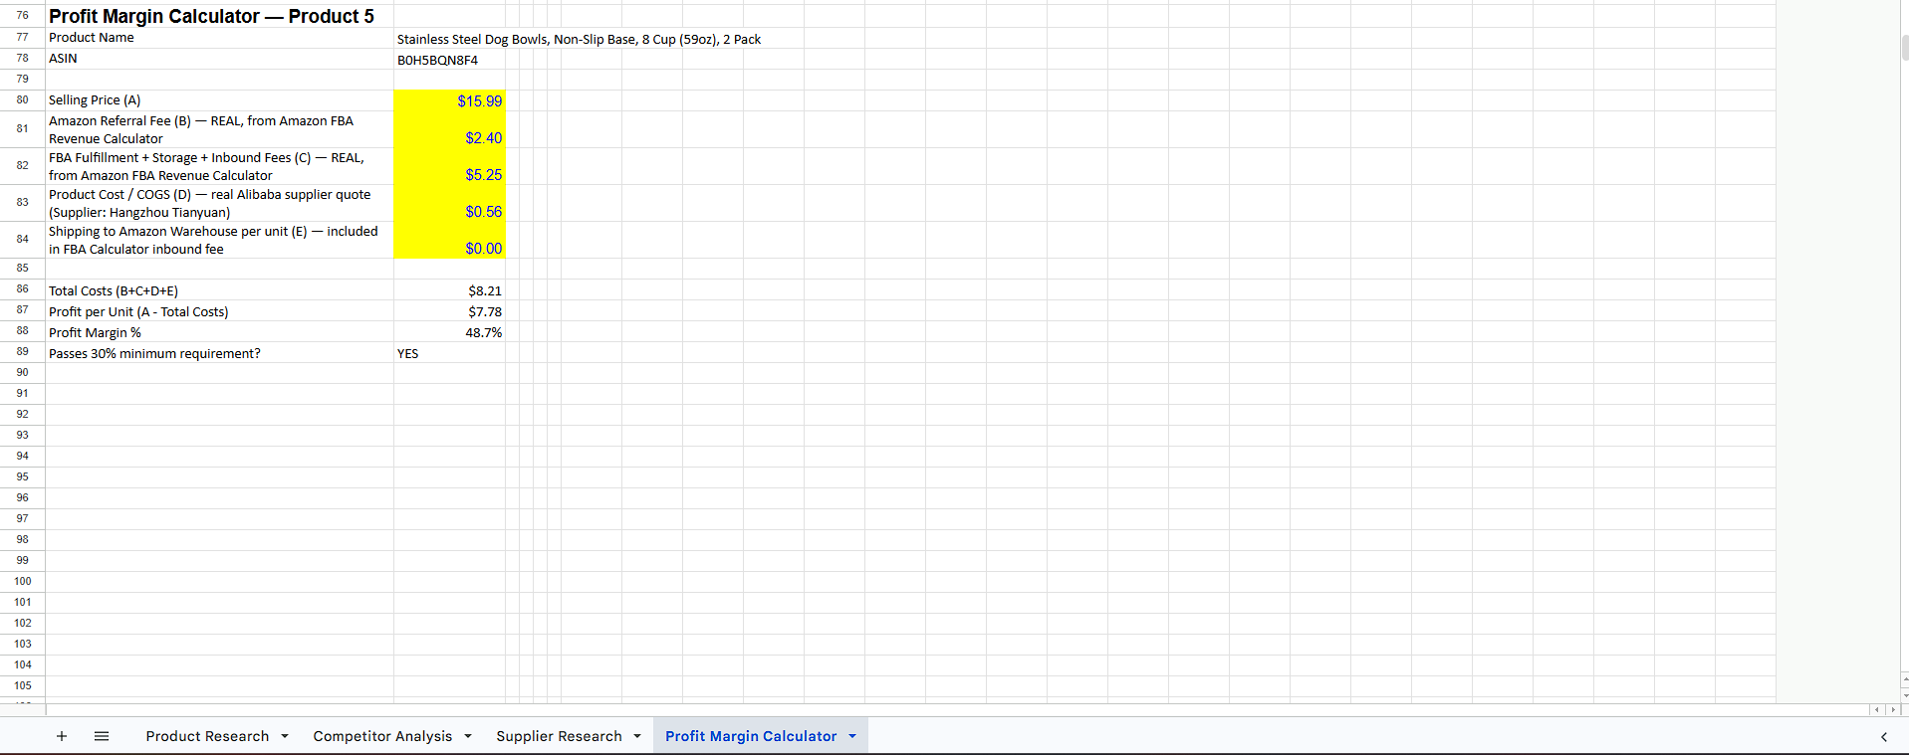Switch to the Competitor Analysis sheet tab
This screenshot has height=755, width=1909.
382,736
